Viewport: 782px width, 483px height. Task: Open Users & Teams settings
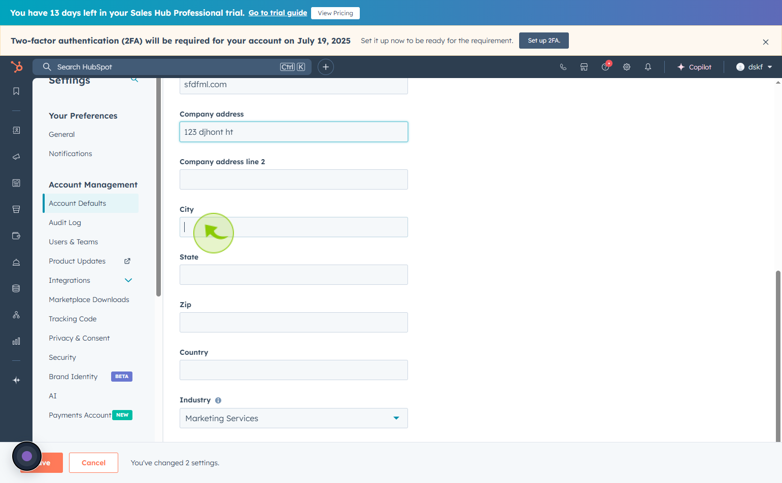(x=74, y=242)
